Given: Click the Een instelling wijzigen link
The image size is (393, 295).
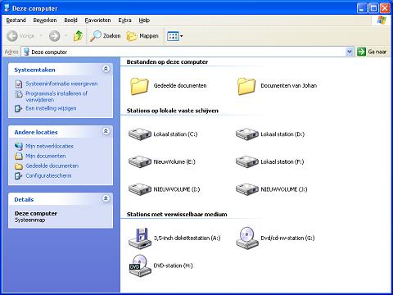Looking at the screenshot, I should pyautogui.click(x=51, y=108).
